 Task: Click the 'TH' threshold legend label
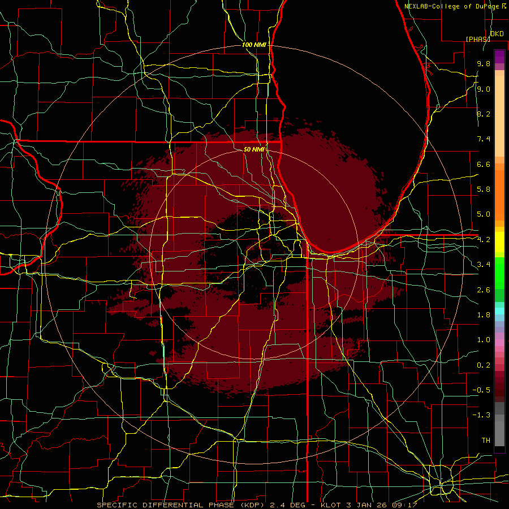[x=486, y=440]
